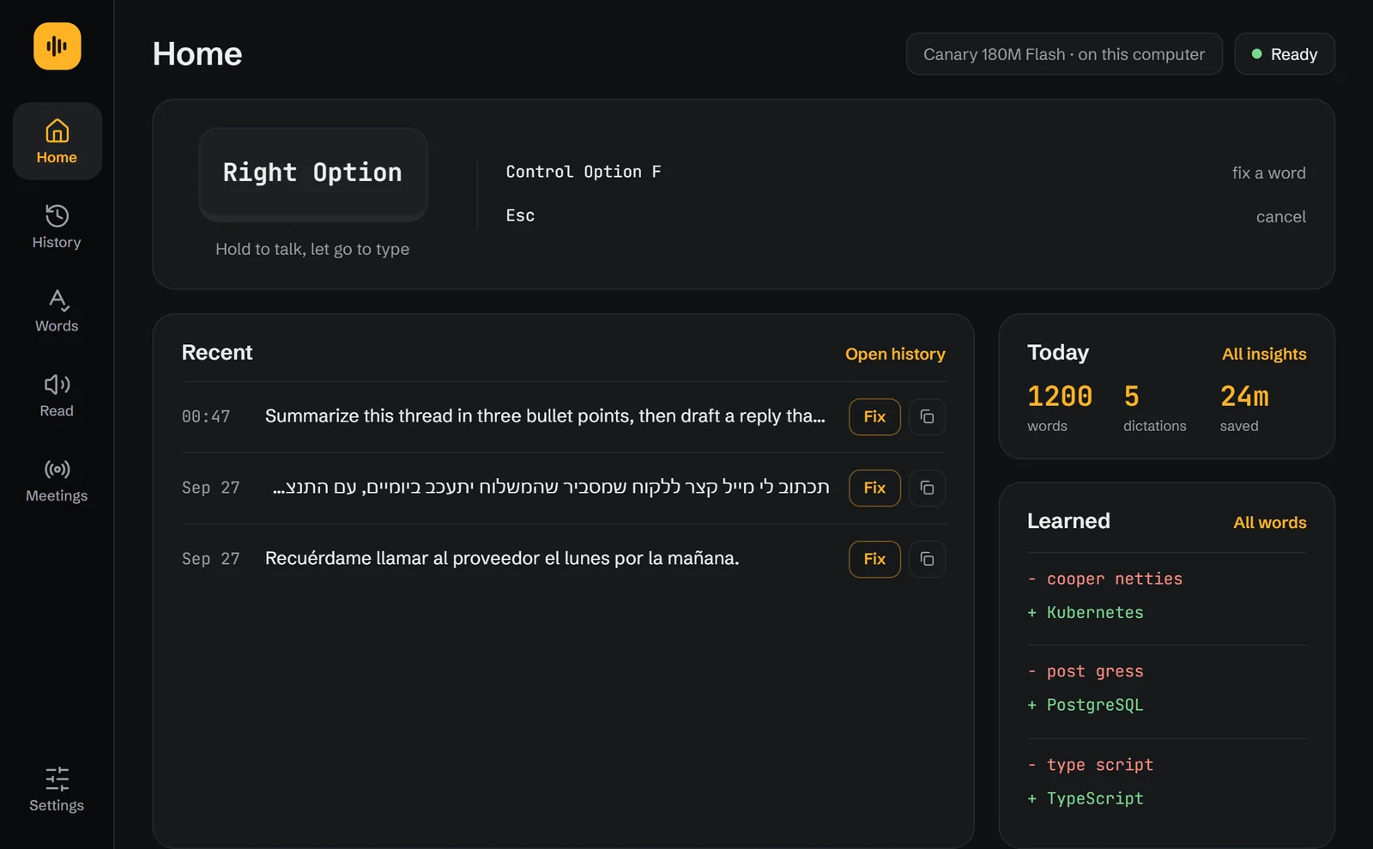The image size is (1373, 849).
Task: Open history from the Recent panel
Action: (895, 354)
